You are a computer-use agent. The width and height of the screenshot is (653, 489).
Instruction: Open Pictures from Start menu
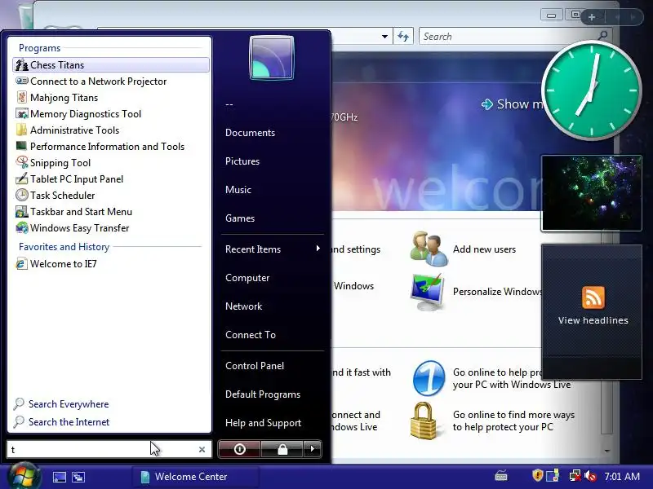pos(242,161)
